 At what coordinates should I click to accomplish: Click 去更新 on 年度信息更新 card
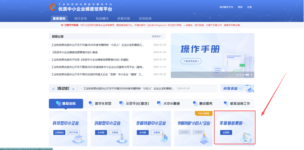coord(226,132)
